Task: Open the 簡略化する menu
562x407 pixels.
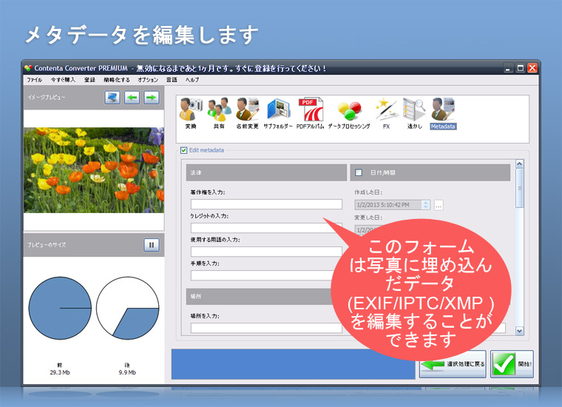Action: coord(117,80)
